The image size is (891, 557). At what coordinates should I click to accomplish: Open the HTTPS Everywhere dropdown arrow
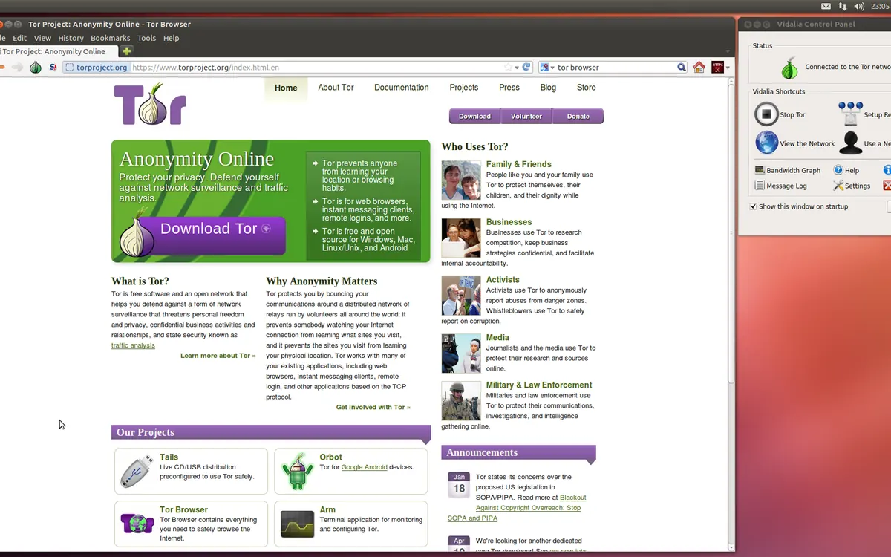coord(728,68)
